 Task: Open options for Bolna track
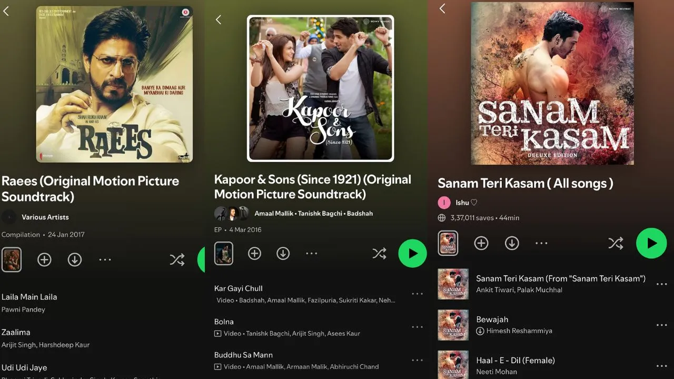tap(417, 327)
